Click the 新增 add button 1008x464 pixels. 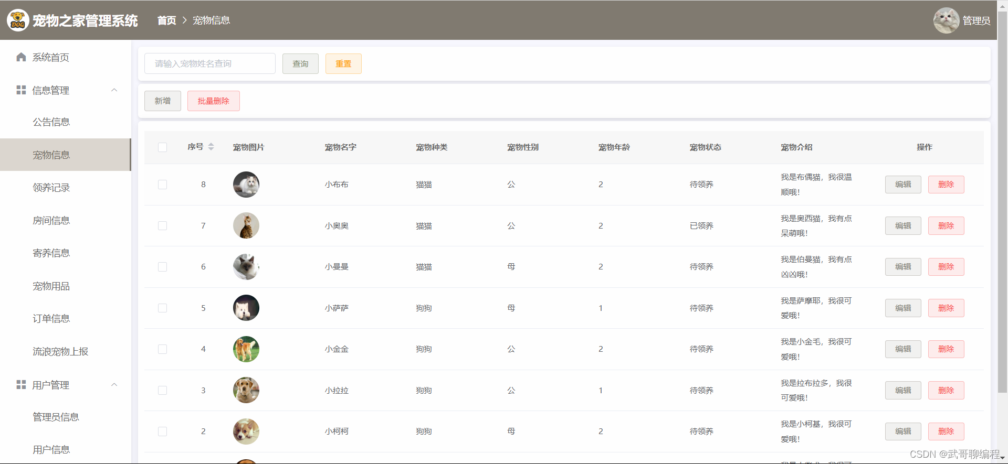point(163,101)
